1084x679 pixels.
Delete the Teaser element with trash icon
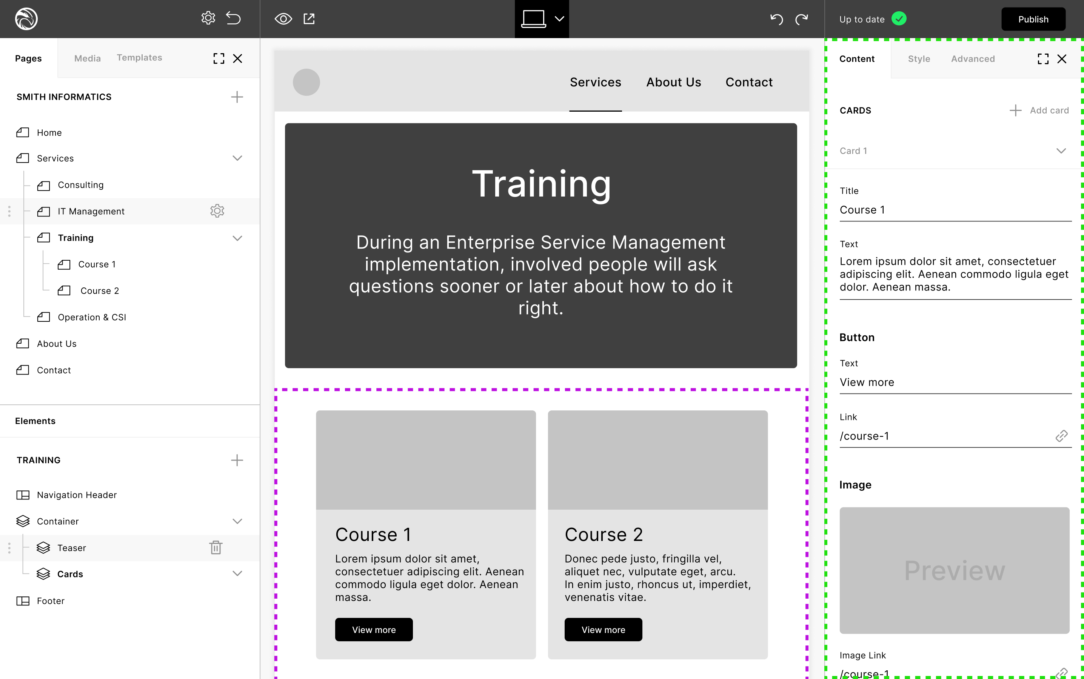point(216,547)
